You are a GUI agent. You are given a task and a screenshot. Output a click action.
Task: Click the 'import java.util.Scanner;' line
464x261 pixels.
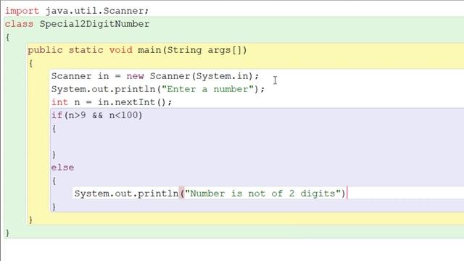tap(77, 11)
